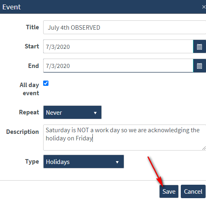Save the July 4th OBSERVED event
The width and height of the screenshot is (206, 201).
[x=169, y=191]
